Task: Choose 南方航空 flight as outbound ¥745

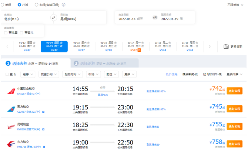Action: coord(234,109)
